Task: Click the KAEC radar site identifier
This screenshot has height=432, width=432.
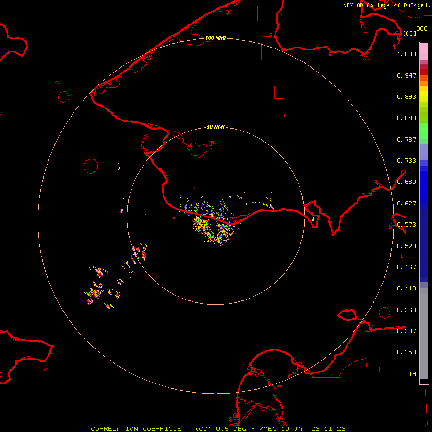Action: click(x=268, y=429)
